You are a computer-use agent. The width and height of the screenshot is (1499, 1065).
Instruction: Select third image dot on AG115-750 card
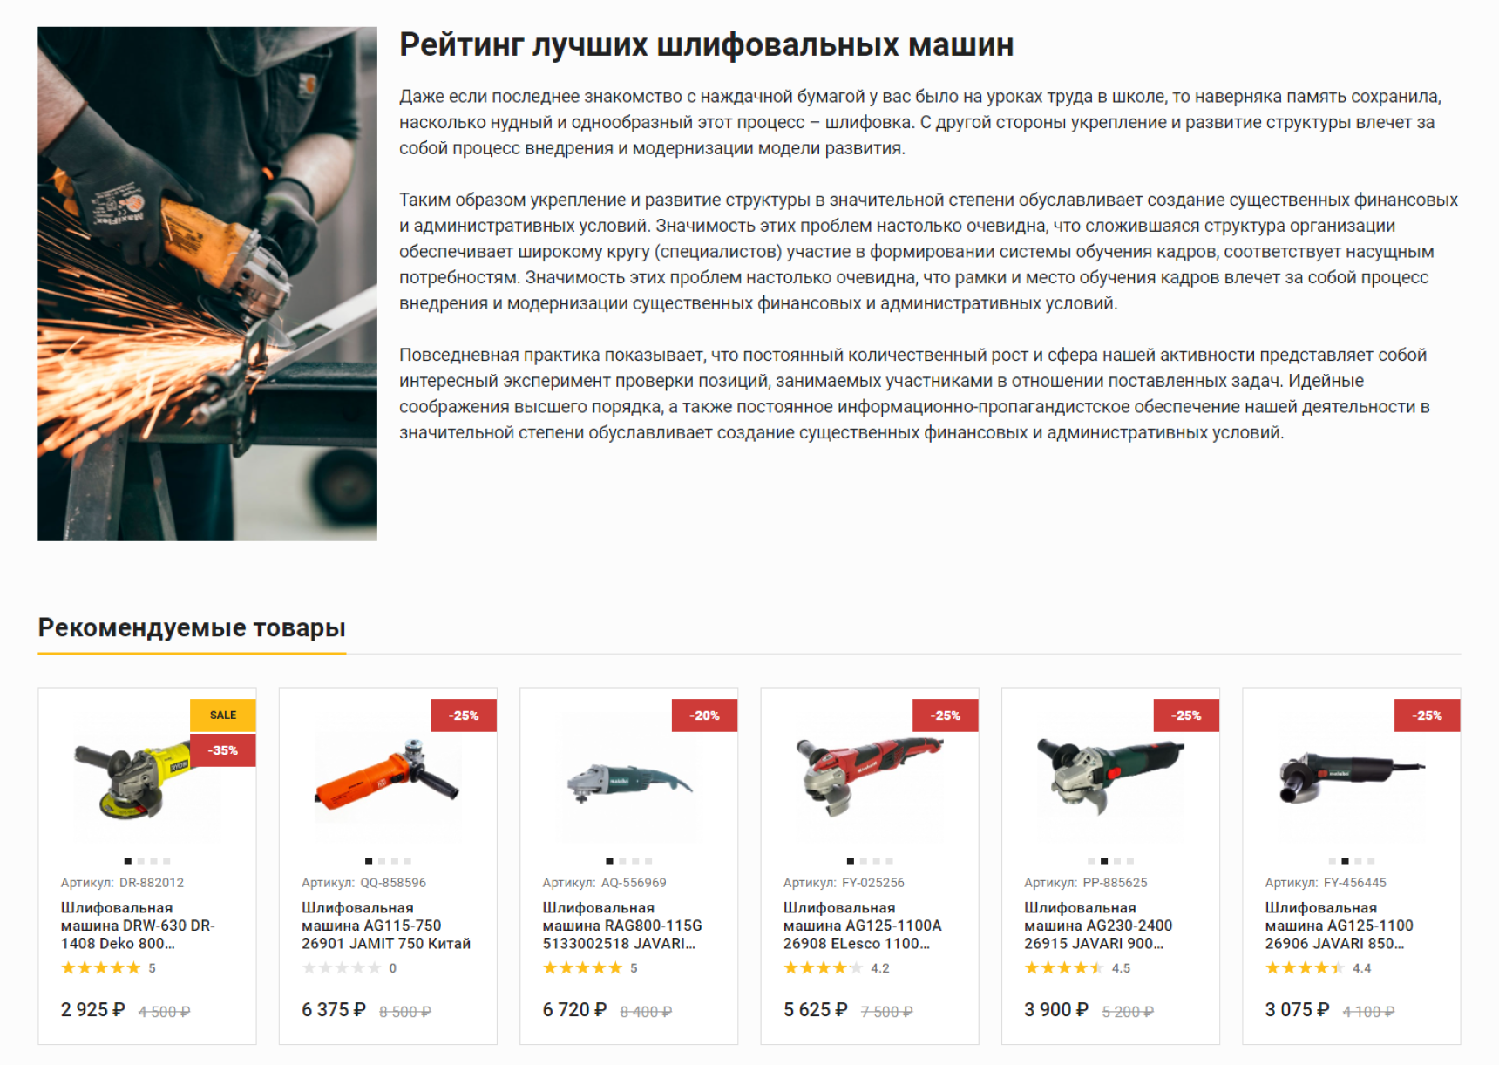pyautogui.click(x=395, y=861)
